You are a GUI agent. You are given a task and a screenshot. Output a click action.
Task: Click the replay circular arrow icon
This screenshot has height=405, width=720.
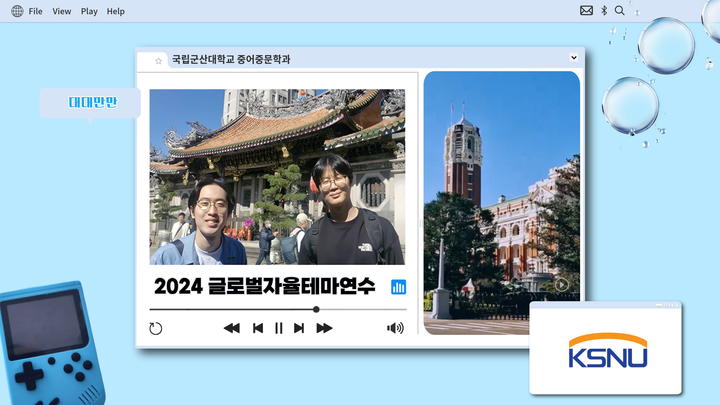pyautogui.click(x=156, y=328)
